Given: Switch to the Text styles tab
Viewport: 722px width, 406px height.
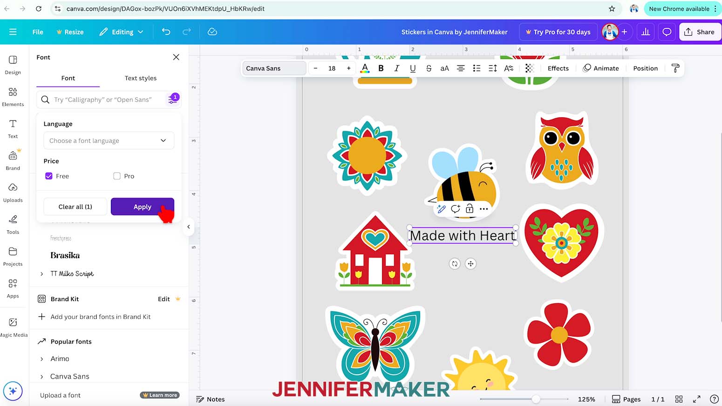Looking at the screenshot, I should point(141,78).
